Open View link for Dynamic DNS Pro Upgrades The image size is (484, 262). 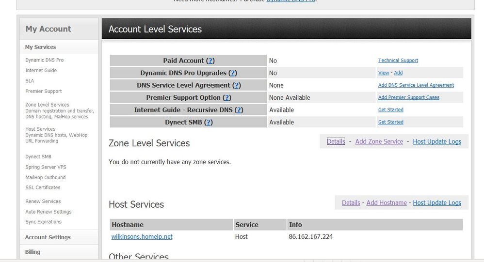coord(383,73)
